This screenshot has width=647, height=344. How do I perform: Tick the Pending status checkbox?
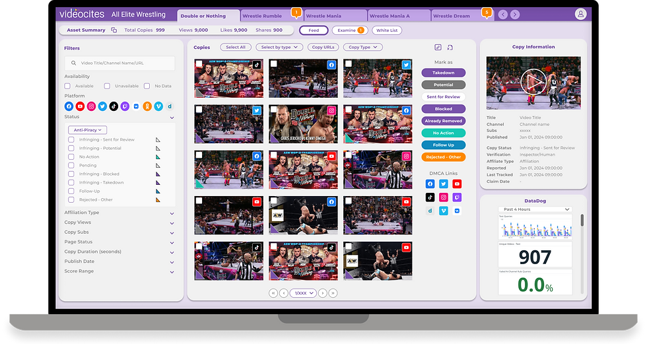(71, 165)
